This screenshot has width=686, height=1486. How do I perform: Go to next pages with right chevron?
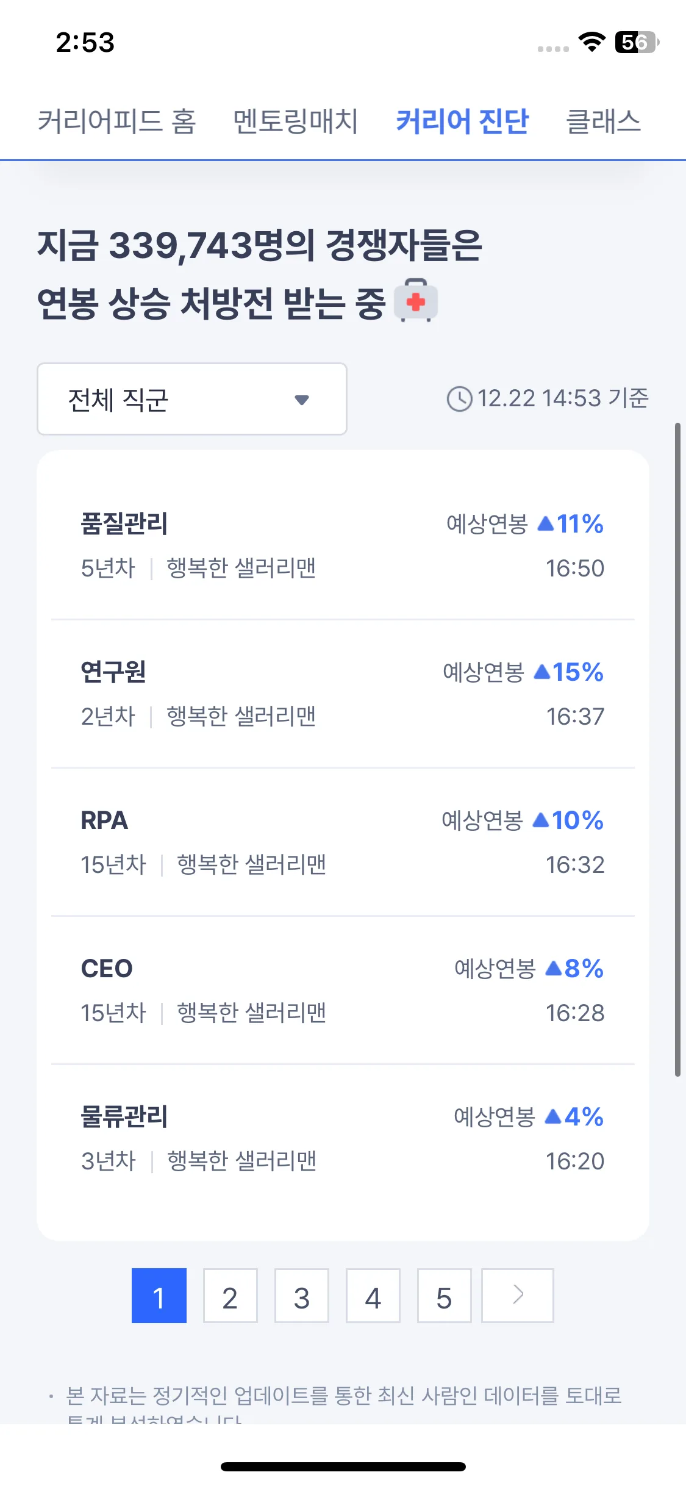pyautogui.click(x=518, y=1296)
